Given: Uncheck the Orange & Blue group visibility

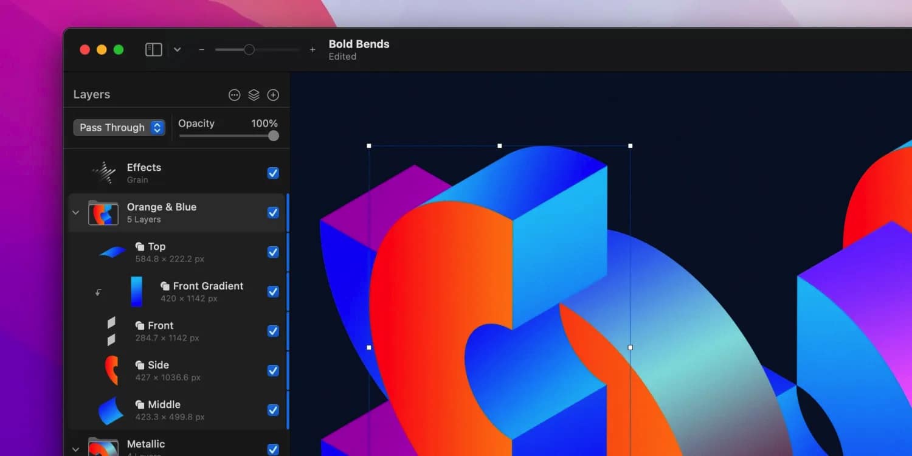Looking at the screenshot, I should 274,213.
